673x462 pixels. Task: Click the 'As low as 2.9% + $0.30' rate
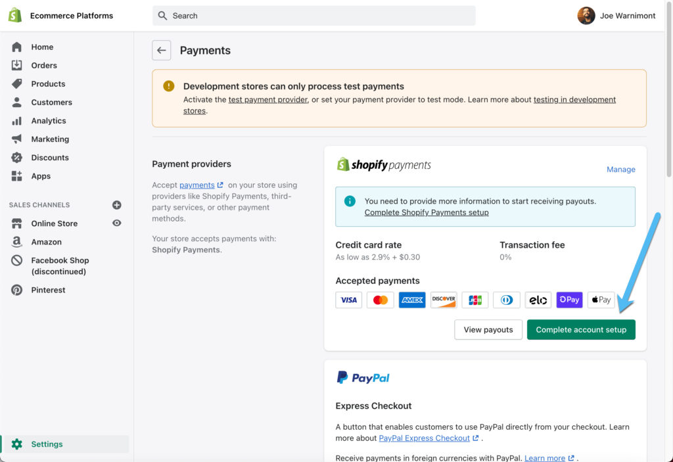(x=378, y=257)
